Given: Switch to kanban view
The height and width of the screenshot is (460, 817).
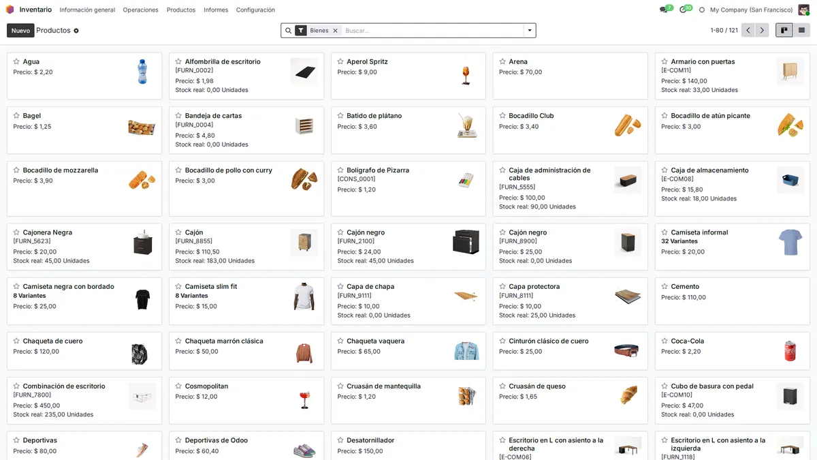Looking at the screenshot, I should pyautogui.click(x=784, y=30).
